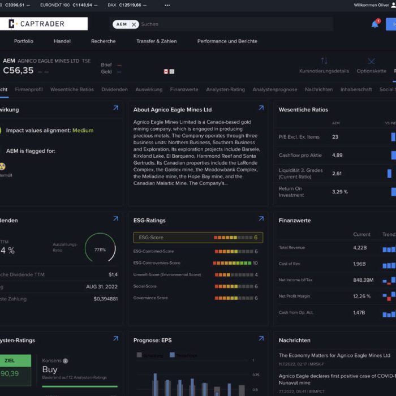Click Welcome Oliver user label
The width and height of the screenshot is (396, 396).
tap(371, 5)
